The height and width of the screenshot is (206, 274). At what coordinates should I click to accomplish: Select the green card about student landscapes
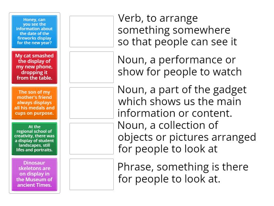(x=34, y=139)
